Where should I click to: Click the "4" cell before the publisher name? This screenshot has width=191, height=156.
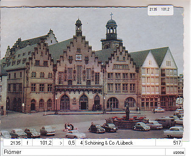80,143
